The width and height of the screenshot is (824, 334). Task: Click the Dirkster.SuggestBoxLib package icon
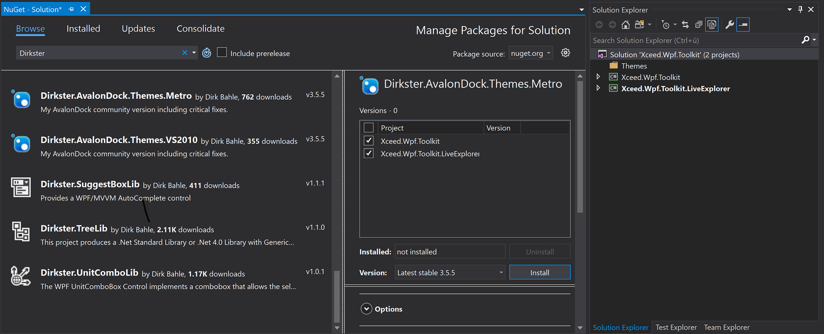tap(21, 187)
